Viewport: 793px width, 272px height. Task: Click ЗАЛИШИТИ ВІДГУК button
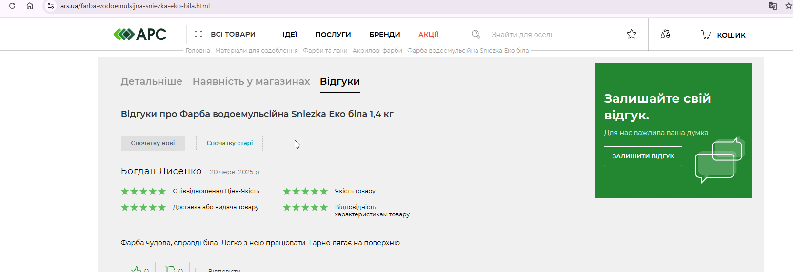click(x=643, y=156)
